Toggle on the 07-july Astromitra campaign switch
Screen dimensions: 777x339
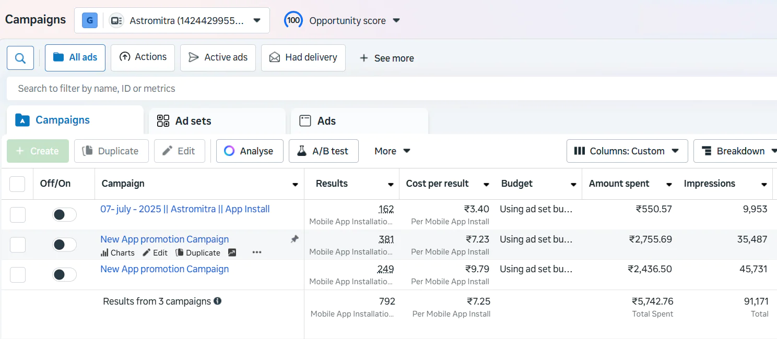[x=64, y=214]
